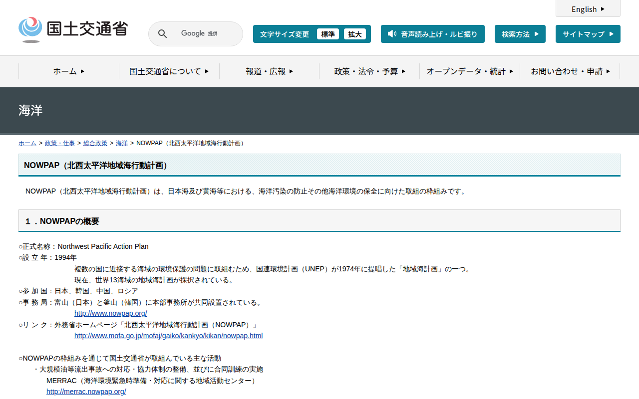Expand 報道・広報 menu
Image resolution: width=639 pixels, height=399 pixels.
(x=269, y=71)
